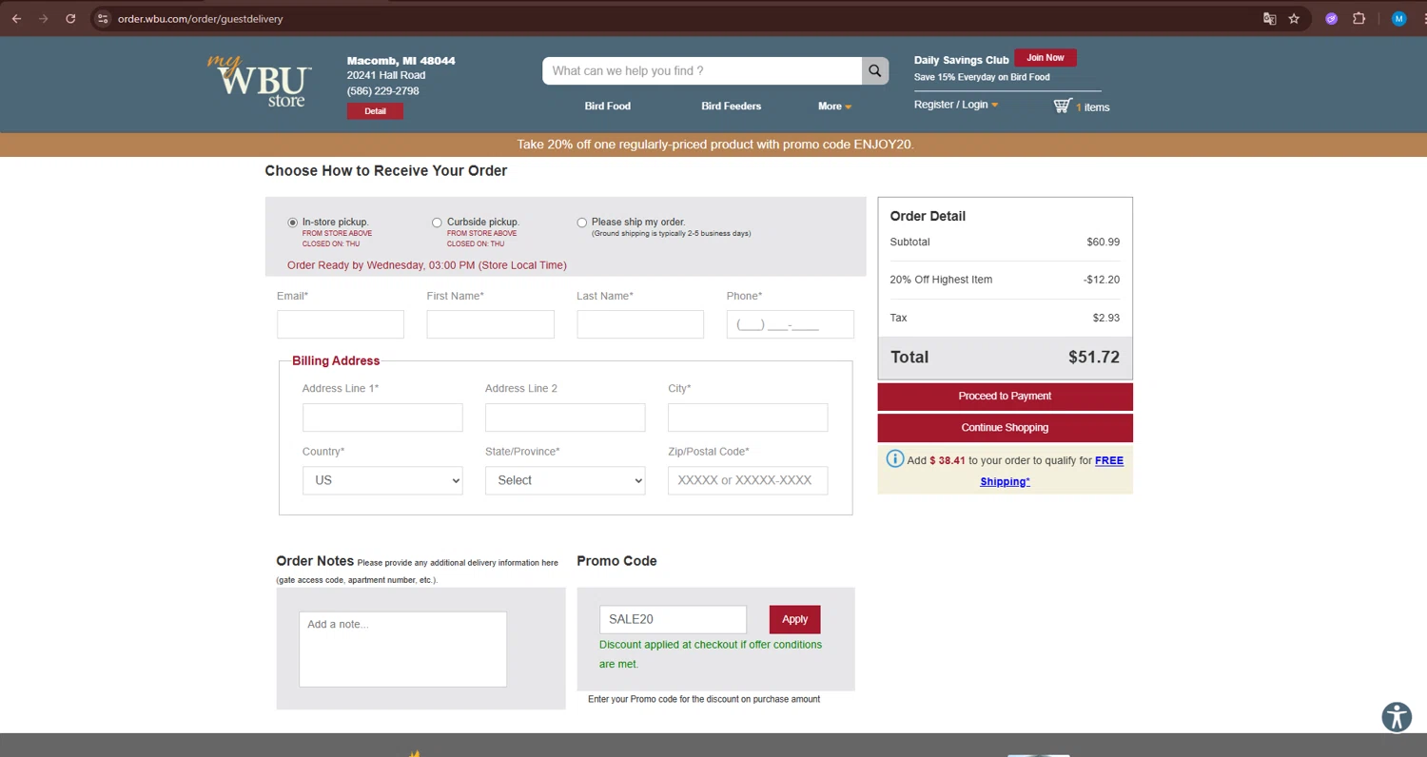Open site information icon in address bar
This screenshot has height=757, width=1427.
pos(104,18)
